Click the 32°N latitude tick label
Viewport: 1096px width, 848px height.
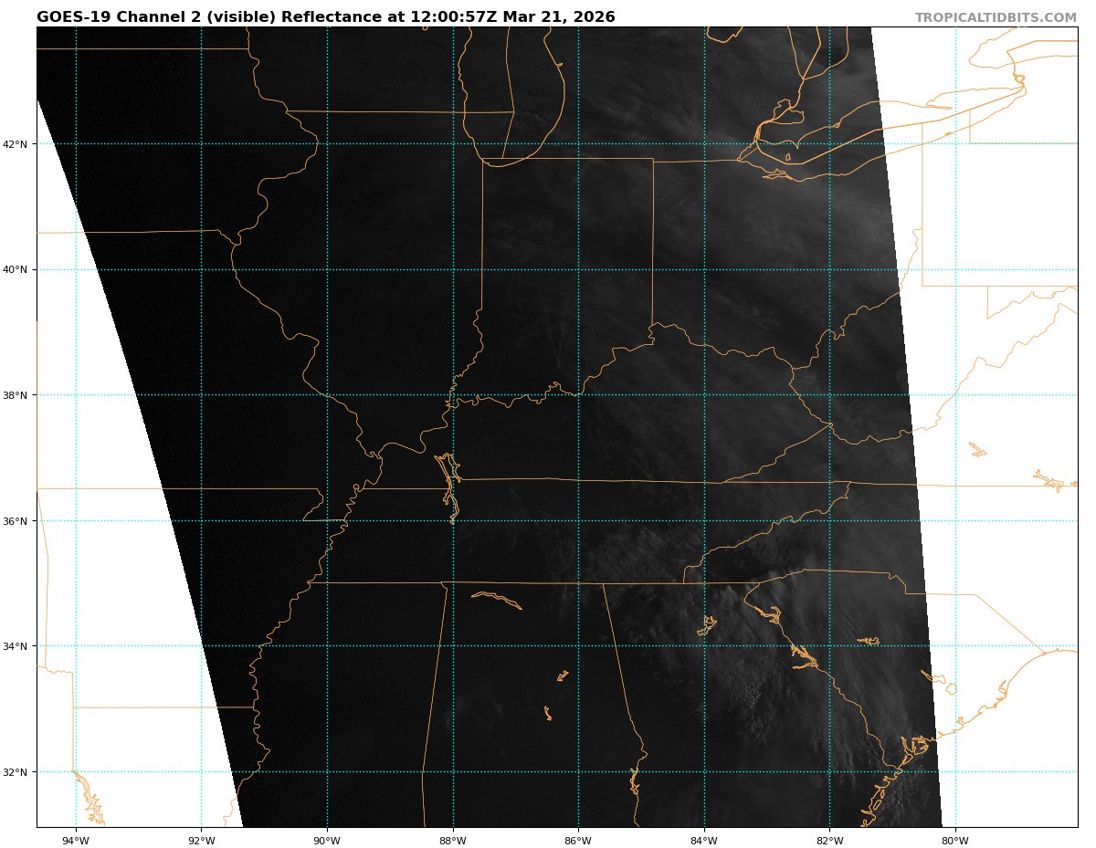(18, 772)
